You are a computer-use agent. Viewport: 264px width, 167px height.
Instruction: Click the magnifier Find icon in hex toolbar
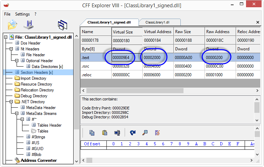coord(145,133)
